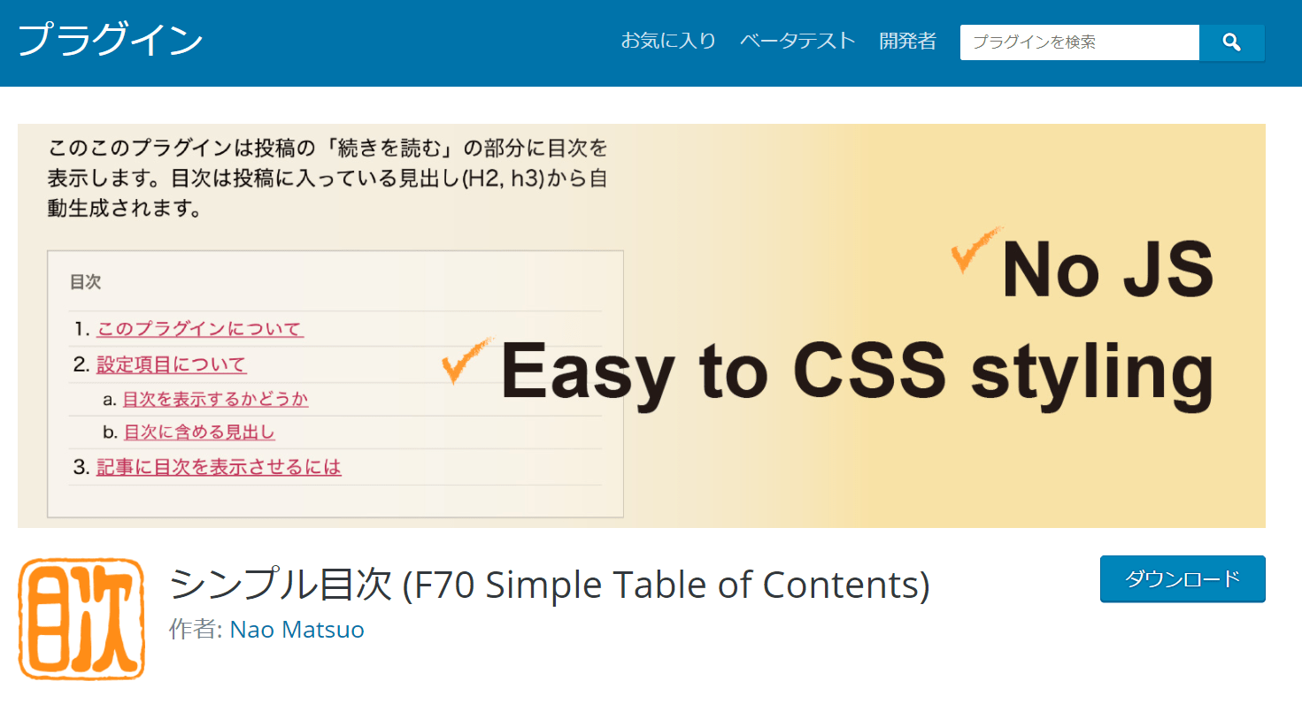This screenshot has width=1302, height=704.
Task: Click the orange 目次 plugin logo icon
Action: tap(81, 618)
